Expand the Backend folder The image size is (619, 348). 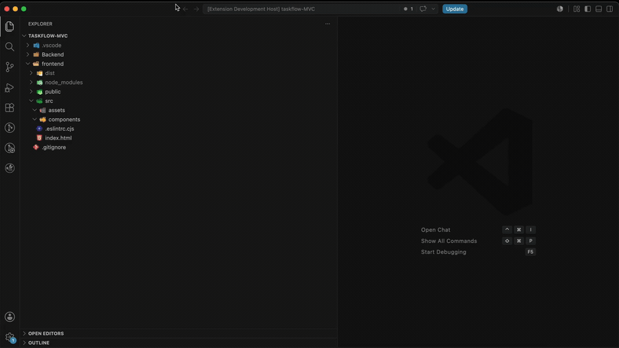[x=28, y=54]
